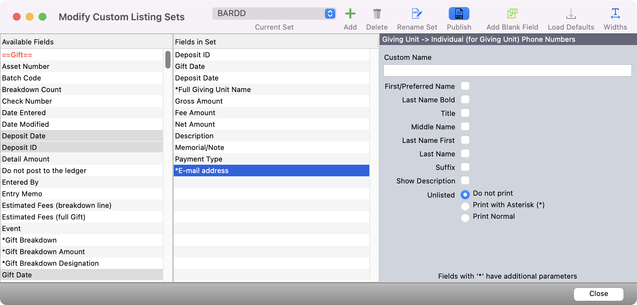Click the Available Fields scrollbar thumb
This screenshot has width=637, height=305.
pos(168,60)
